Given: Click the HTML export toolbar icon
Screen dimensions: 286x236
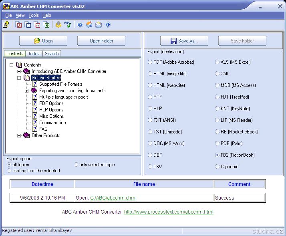Looking at the screenshot, I should pyautogui.click(x=28, y=25).
